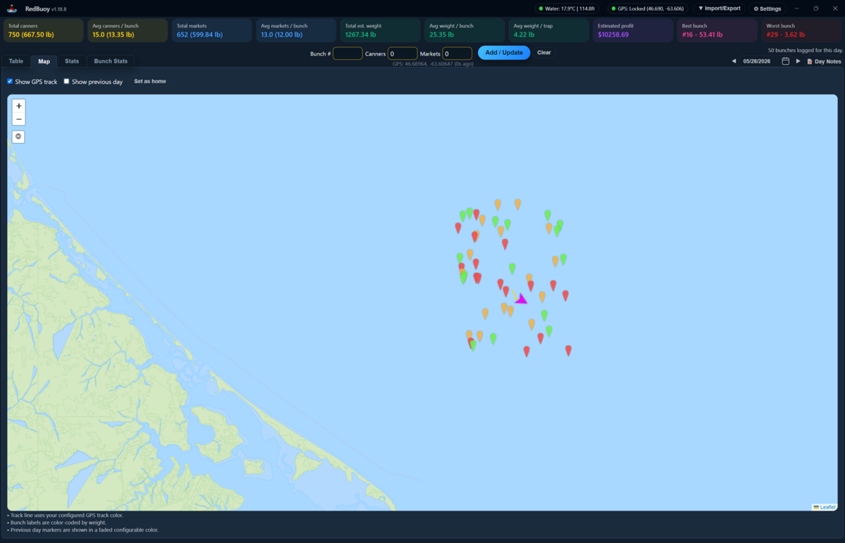Click the GPS Locked status indicator
Viewport: 845px width, 543px height.
click(647, 8)
